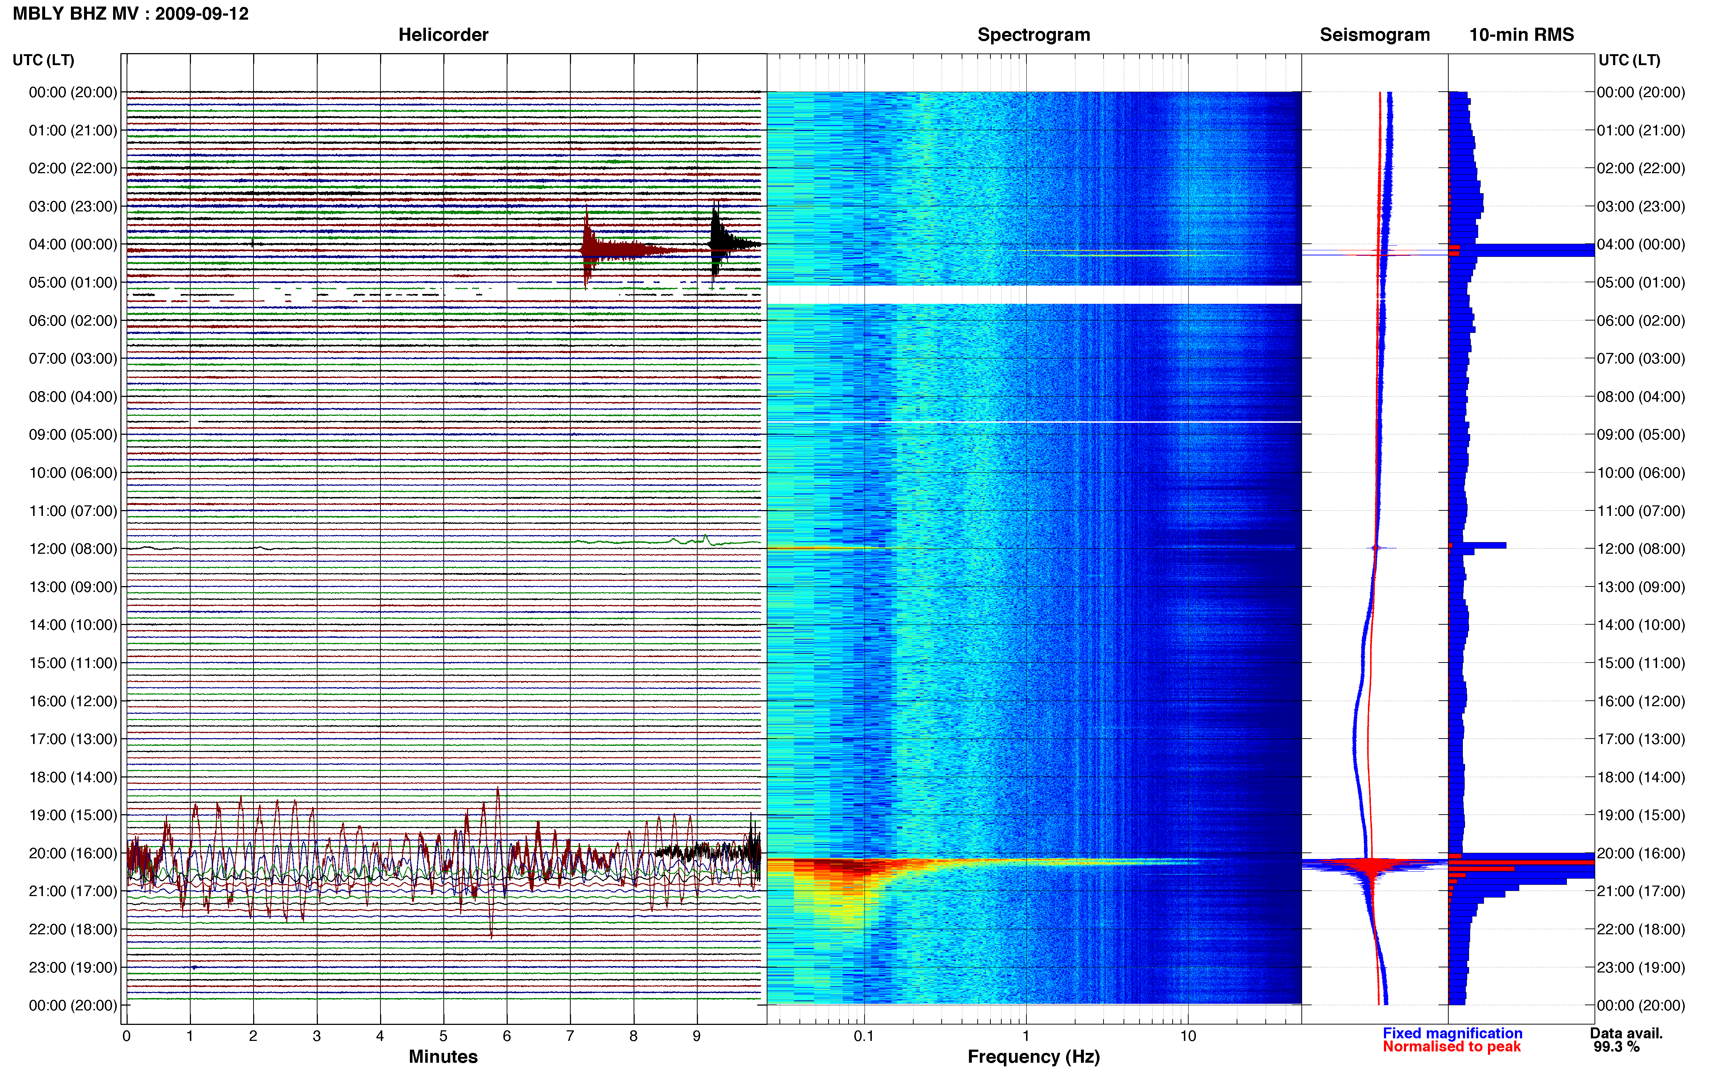
Task: Click frequency tick label 0.1
Action: 864,1036
